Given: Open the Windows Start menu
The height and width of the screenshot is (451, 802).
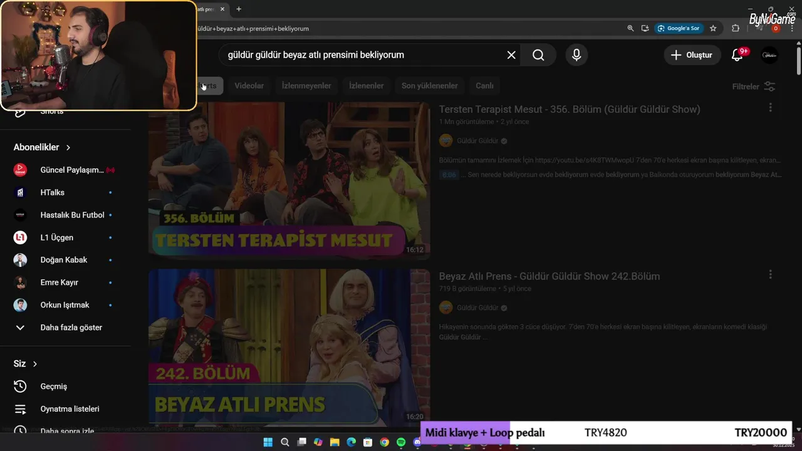Looking at the screenshot, I should point(268,442).
